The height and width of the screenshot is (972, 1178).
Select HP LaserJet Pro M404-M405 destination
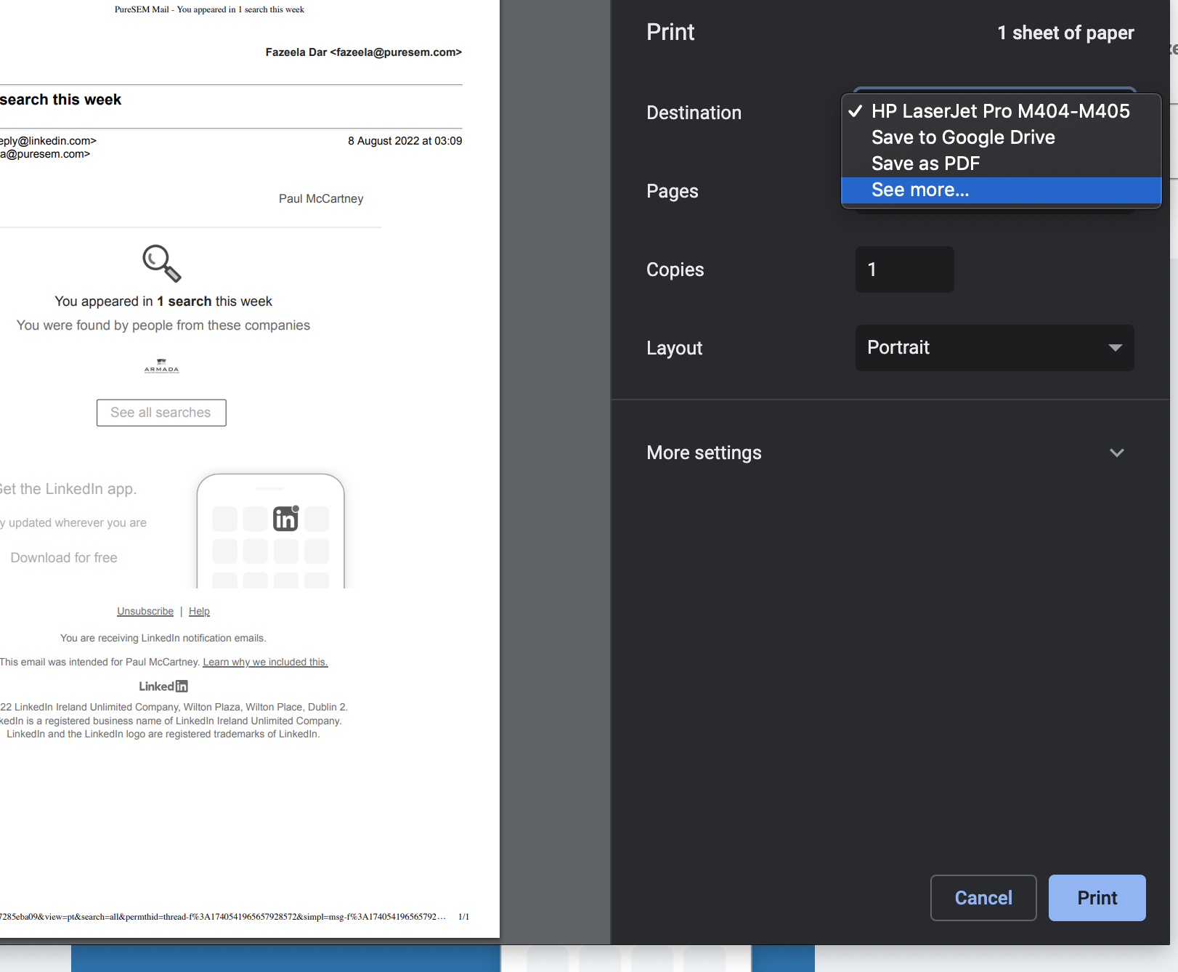1001,111
